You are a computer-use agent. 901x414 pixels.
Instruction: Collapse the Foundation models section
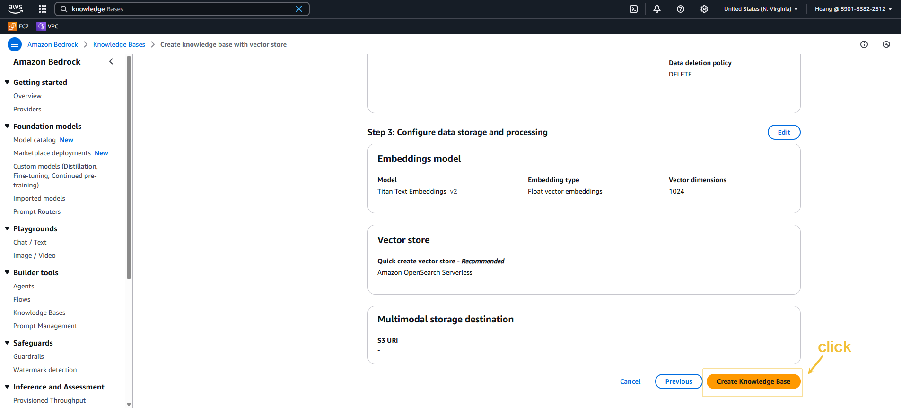7,126
